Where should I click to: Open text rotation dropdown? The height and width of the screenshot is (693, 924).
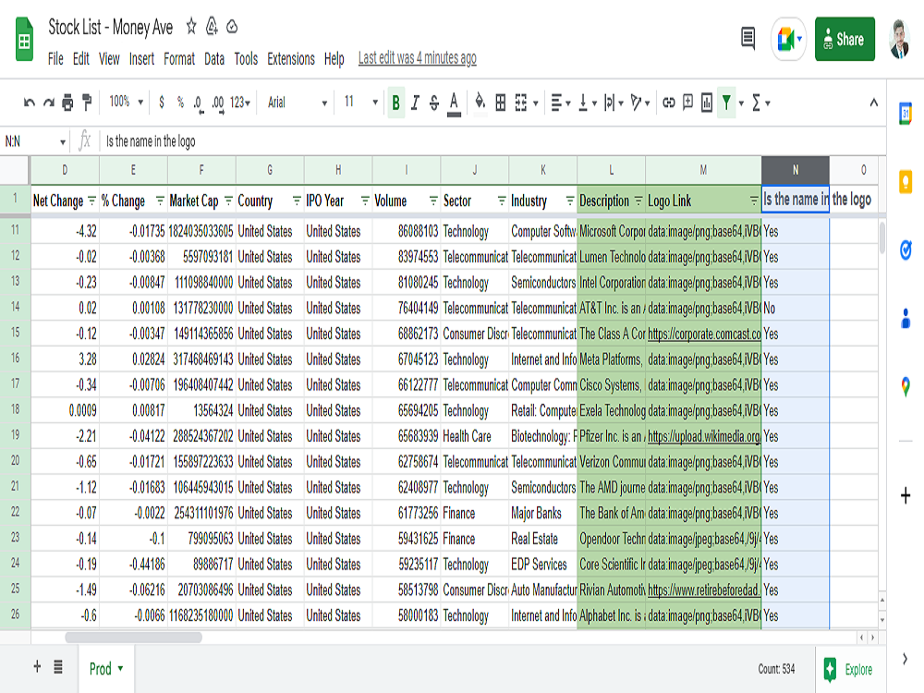tap(640, 103)
